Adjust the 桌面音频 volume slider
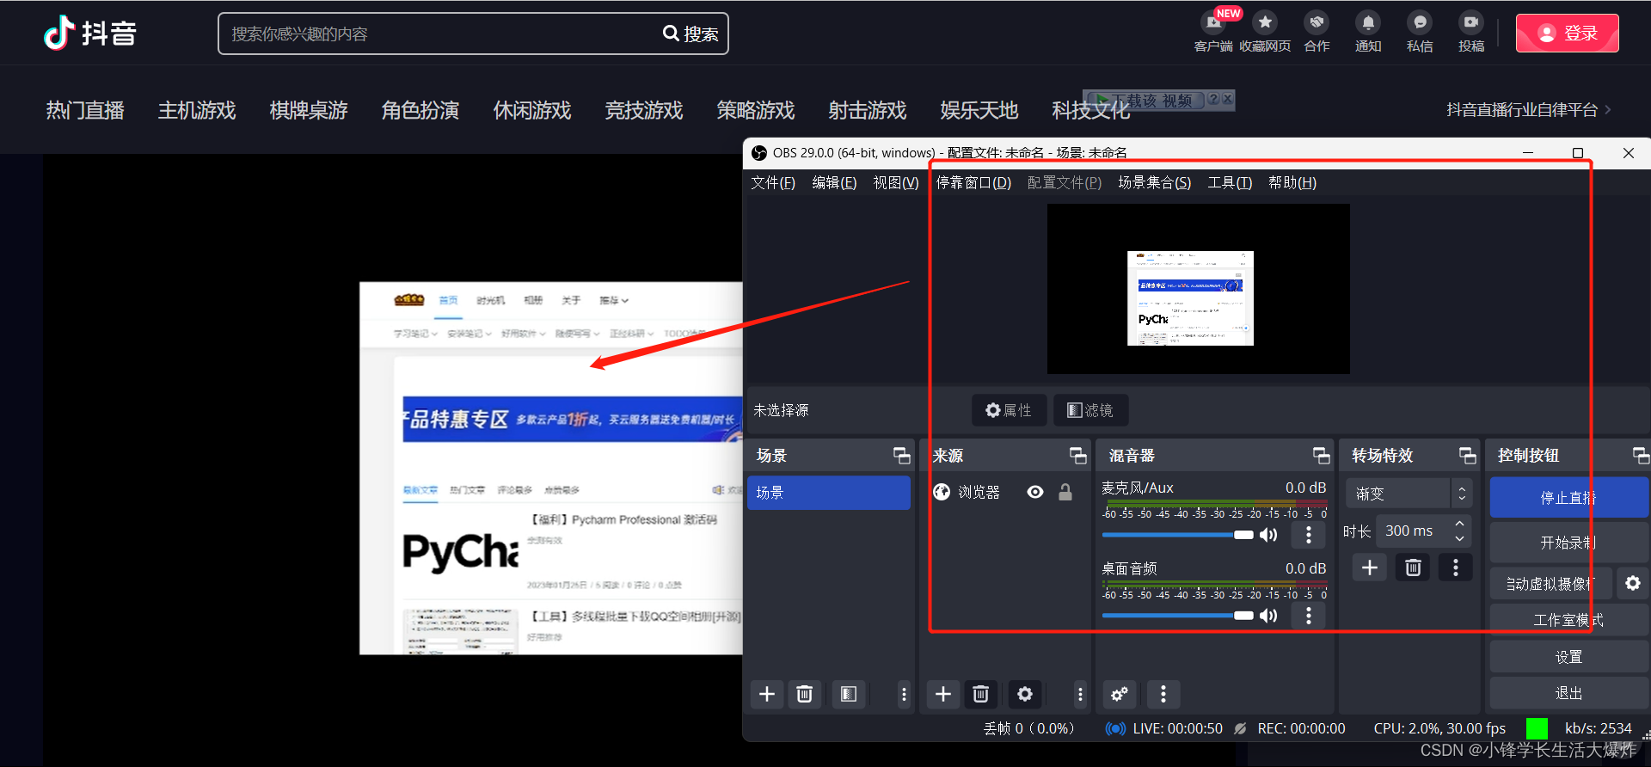This screenshot has height=767, width=1651. coord(1177,616)
